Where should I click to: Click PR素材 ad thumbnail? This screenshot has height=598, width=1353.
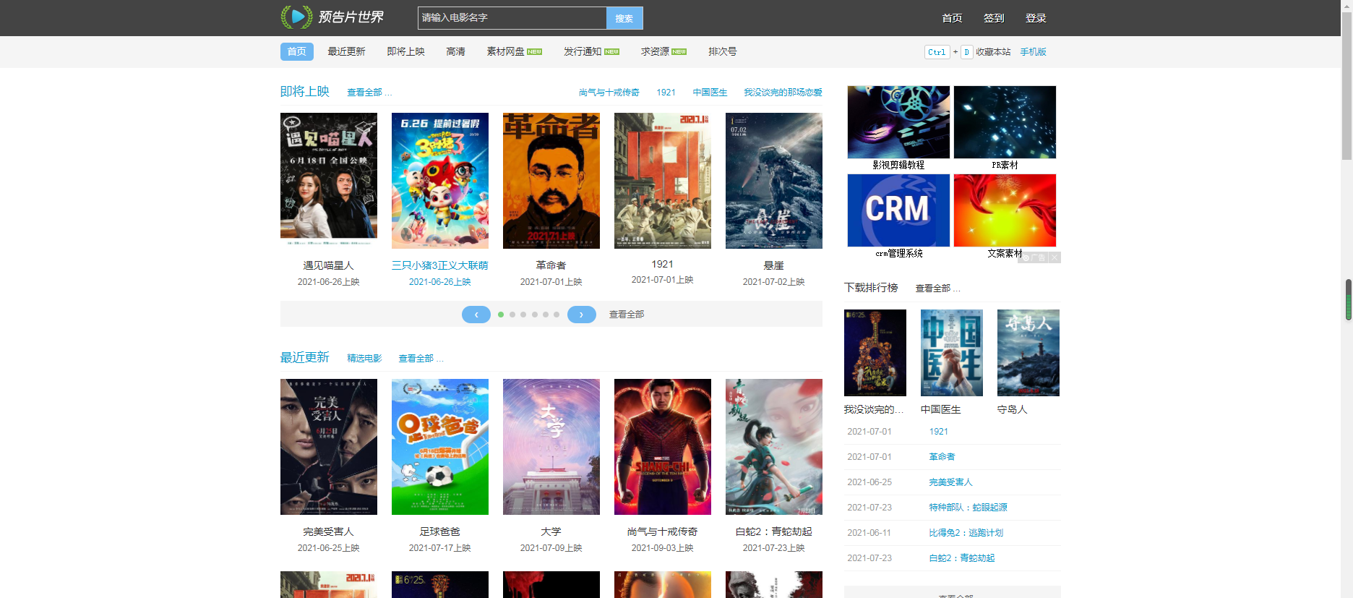click(x=1005, y=122)
